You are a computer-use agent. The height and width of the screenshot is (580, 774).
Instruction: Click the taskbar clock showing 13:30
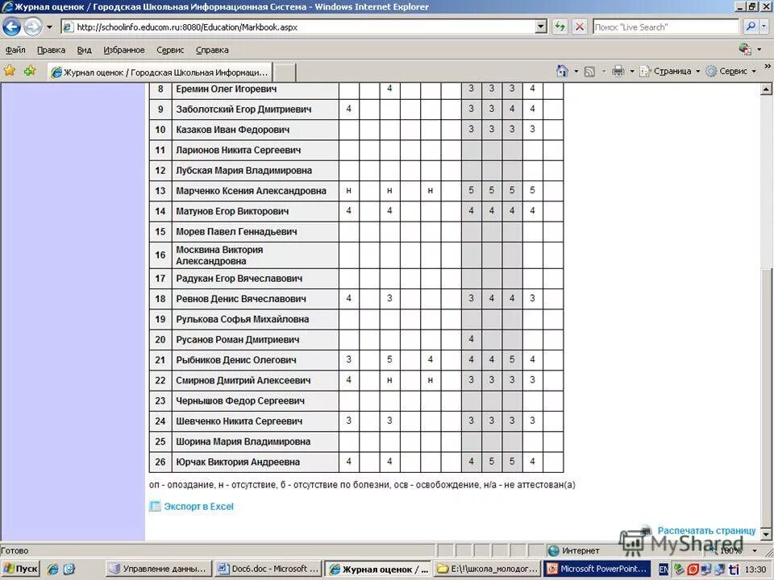[755, 570]
